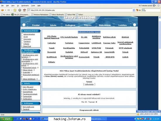The image size is (161, 121).
Task: Click the Forward arrow toolbar button
Action: (x=9, y=10)
